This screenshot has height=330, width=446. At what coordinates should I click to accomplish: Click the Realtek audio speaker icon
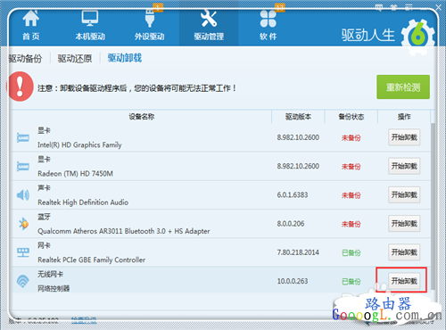click(x=23, y=195)
